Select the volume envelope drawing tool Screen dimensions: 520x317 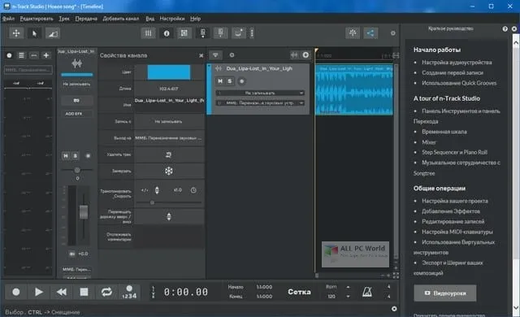pyautogui.click(x=52, y=33)
